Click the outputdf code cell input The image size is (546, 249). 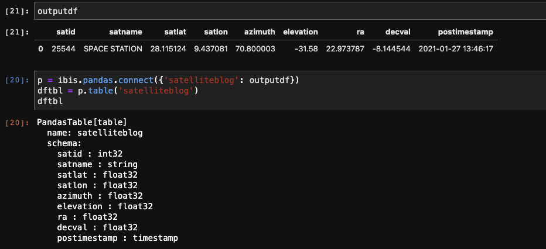290,11
